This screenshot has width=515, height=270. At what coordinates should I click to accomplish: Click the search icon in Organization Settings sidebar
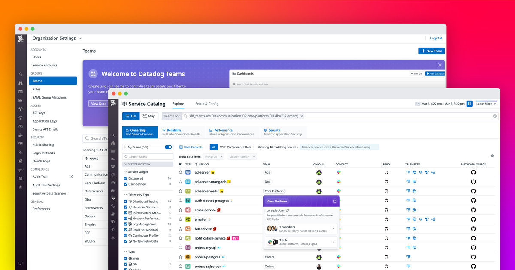pyautogui.click(x=20, y=75)
